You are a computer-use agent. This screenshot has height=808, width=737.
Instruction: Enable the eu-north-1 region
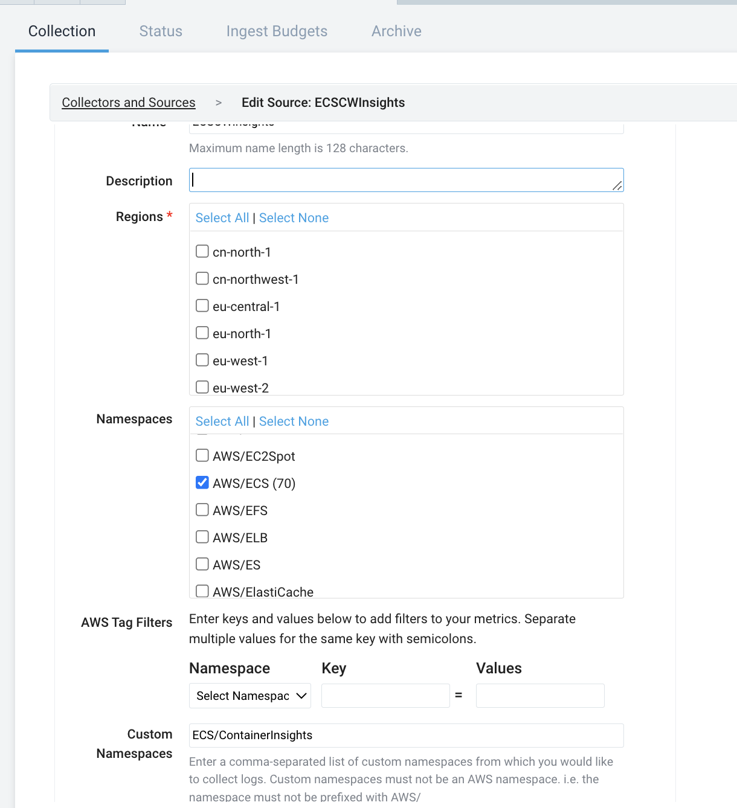[x=202, y=332]
